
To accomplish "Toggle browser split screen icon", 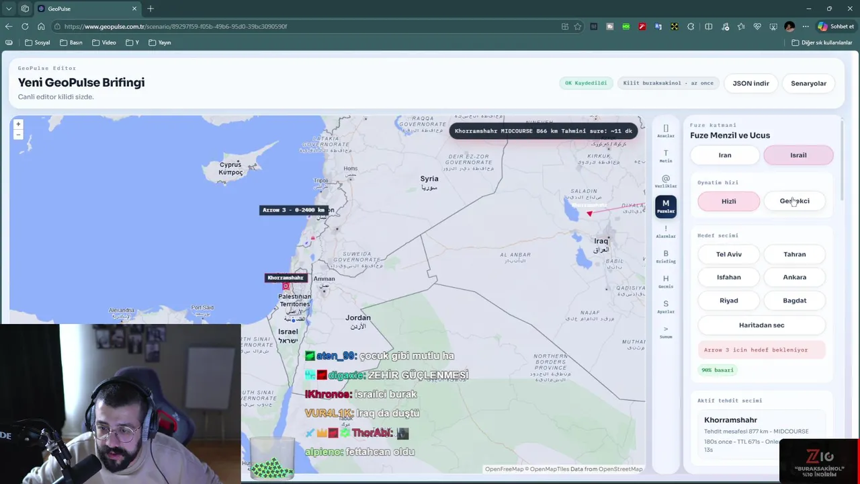I will (709, 26).
